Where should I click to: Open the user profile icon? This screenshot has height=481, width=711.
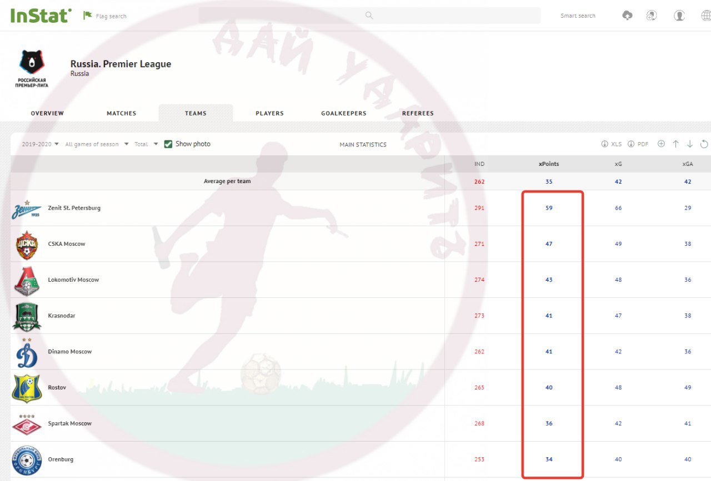click(679, 16)
